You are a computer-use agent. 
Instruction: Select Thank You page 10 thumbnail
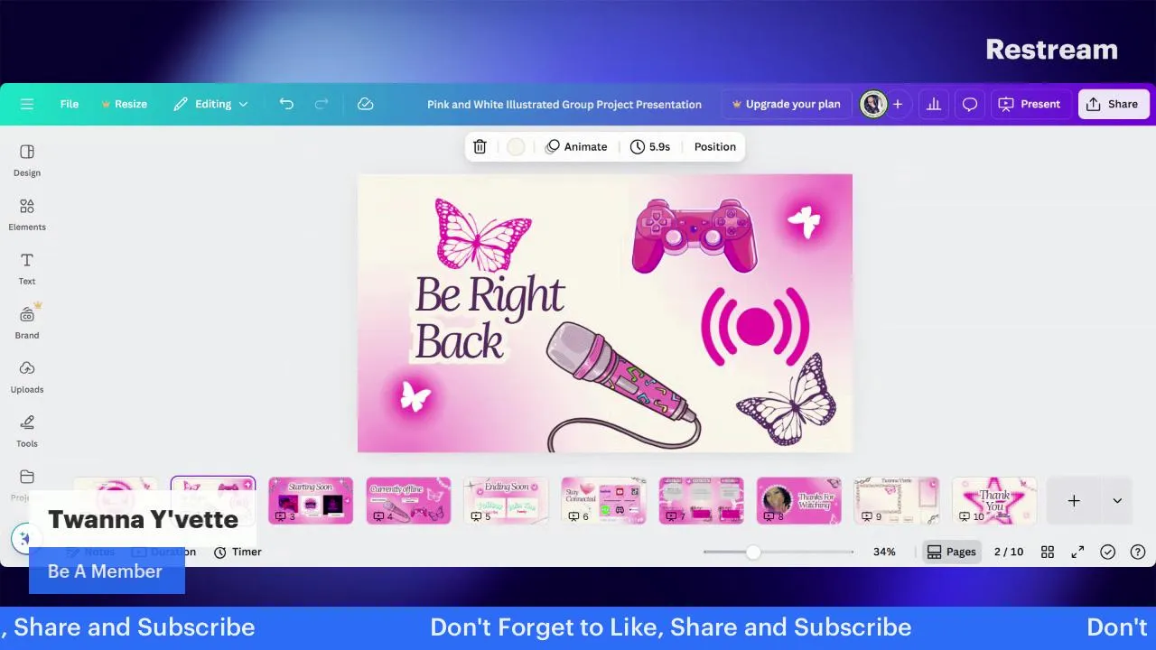pos(994,500)
